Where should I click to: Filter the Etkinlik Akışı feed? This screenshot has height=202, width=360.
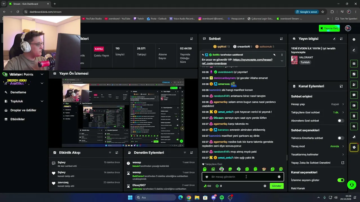(x=110, y=153)
